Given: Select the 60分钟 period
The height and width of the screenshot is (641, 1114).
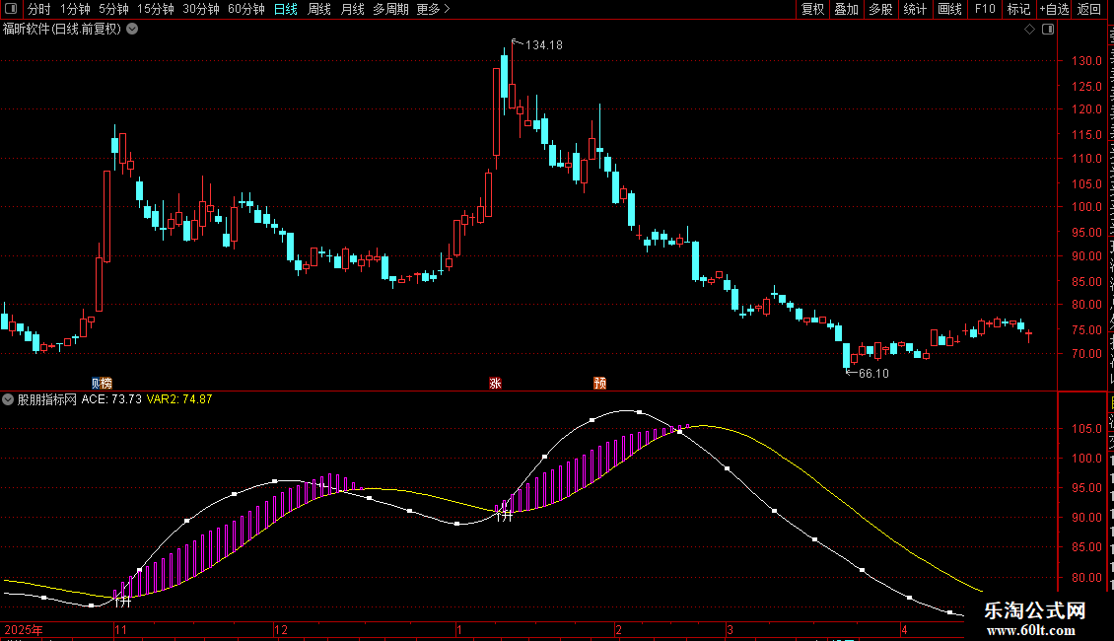Looking at the screenshot, I should (245, 9).
